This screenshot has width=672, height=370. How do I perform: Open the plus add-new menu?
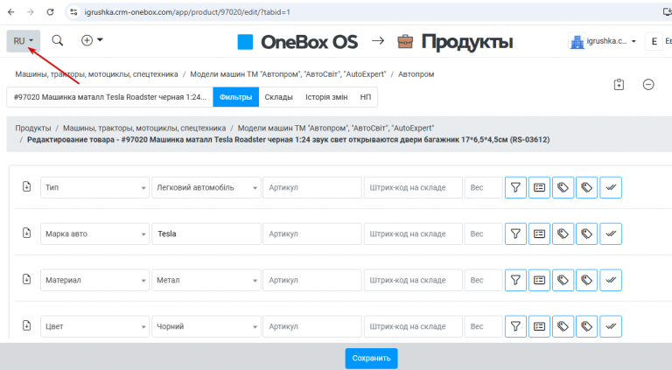tap(92, 40)
